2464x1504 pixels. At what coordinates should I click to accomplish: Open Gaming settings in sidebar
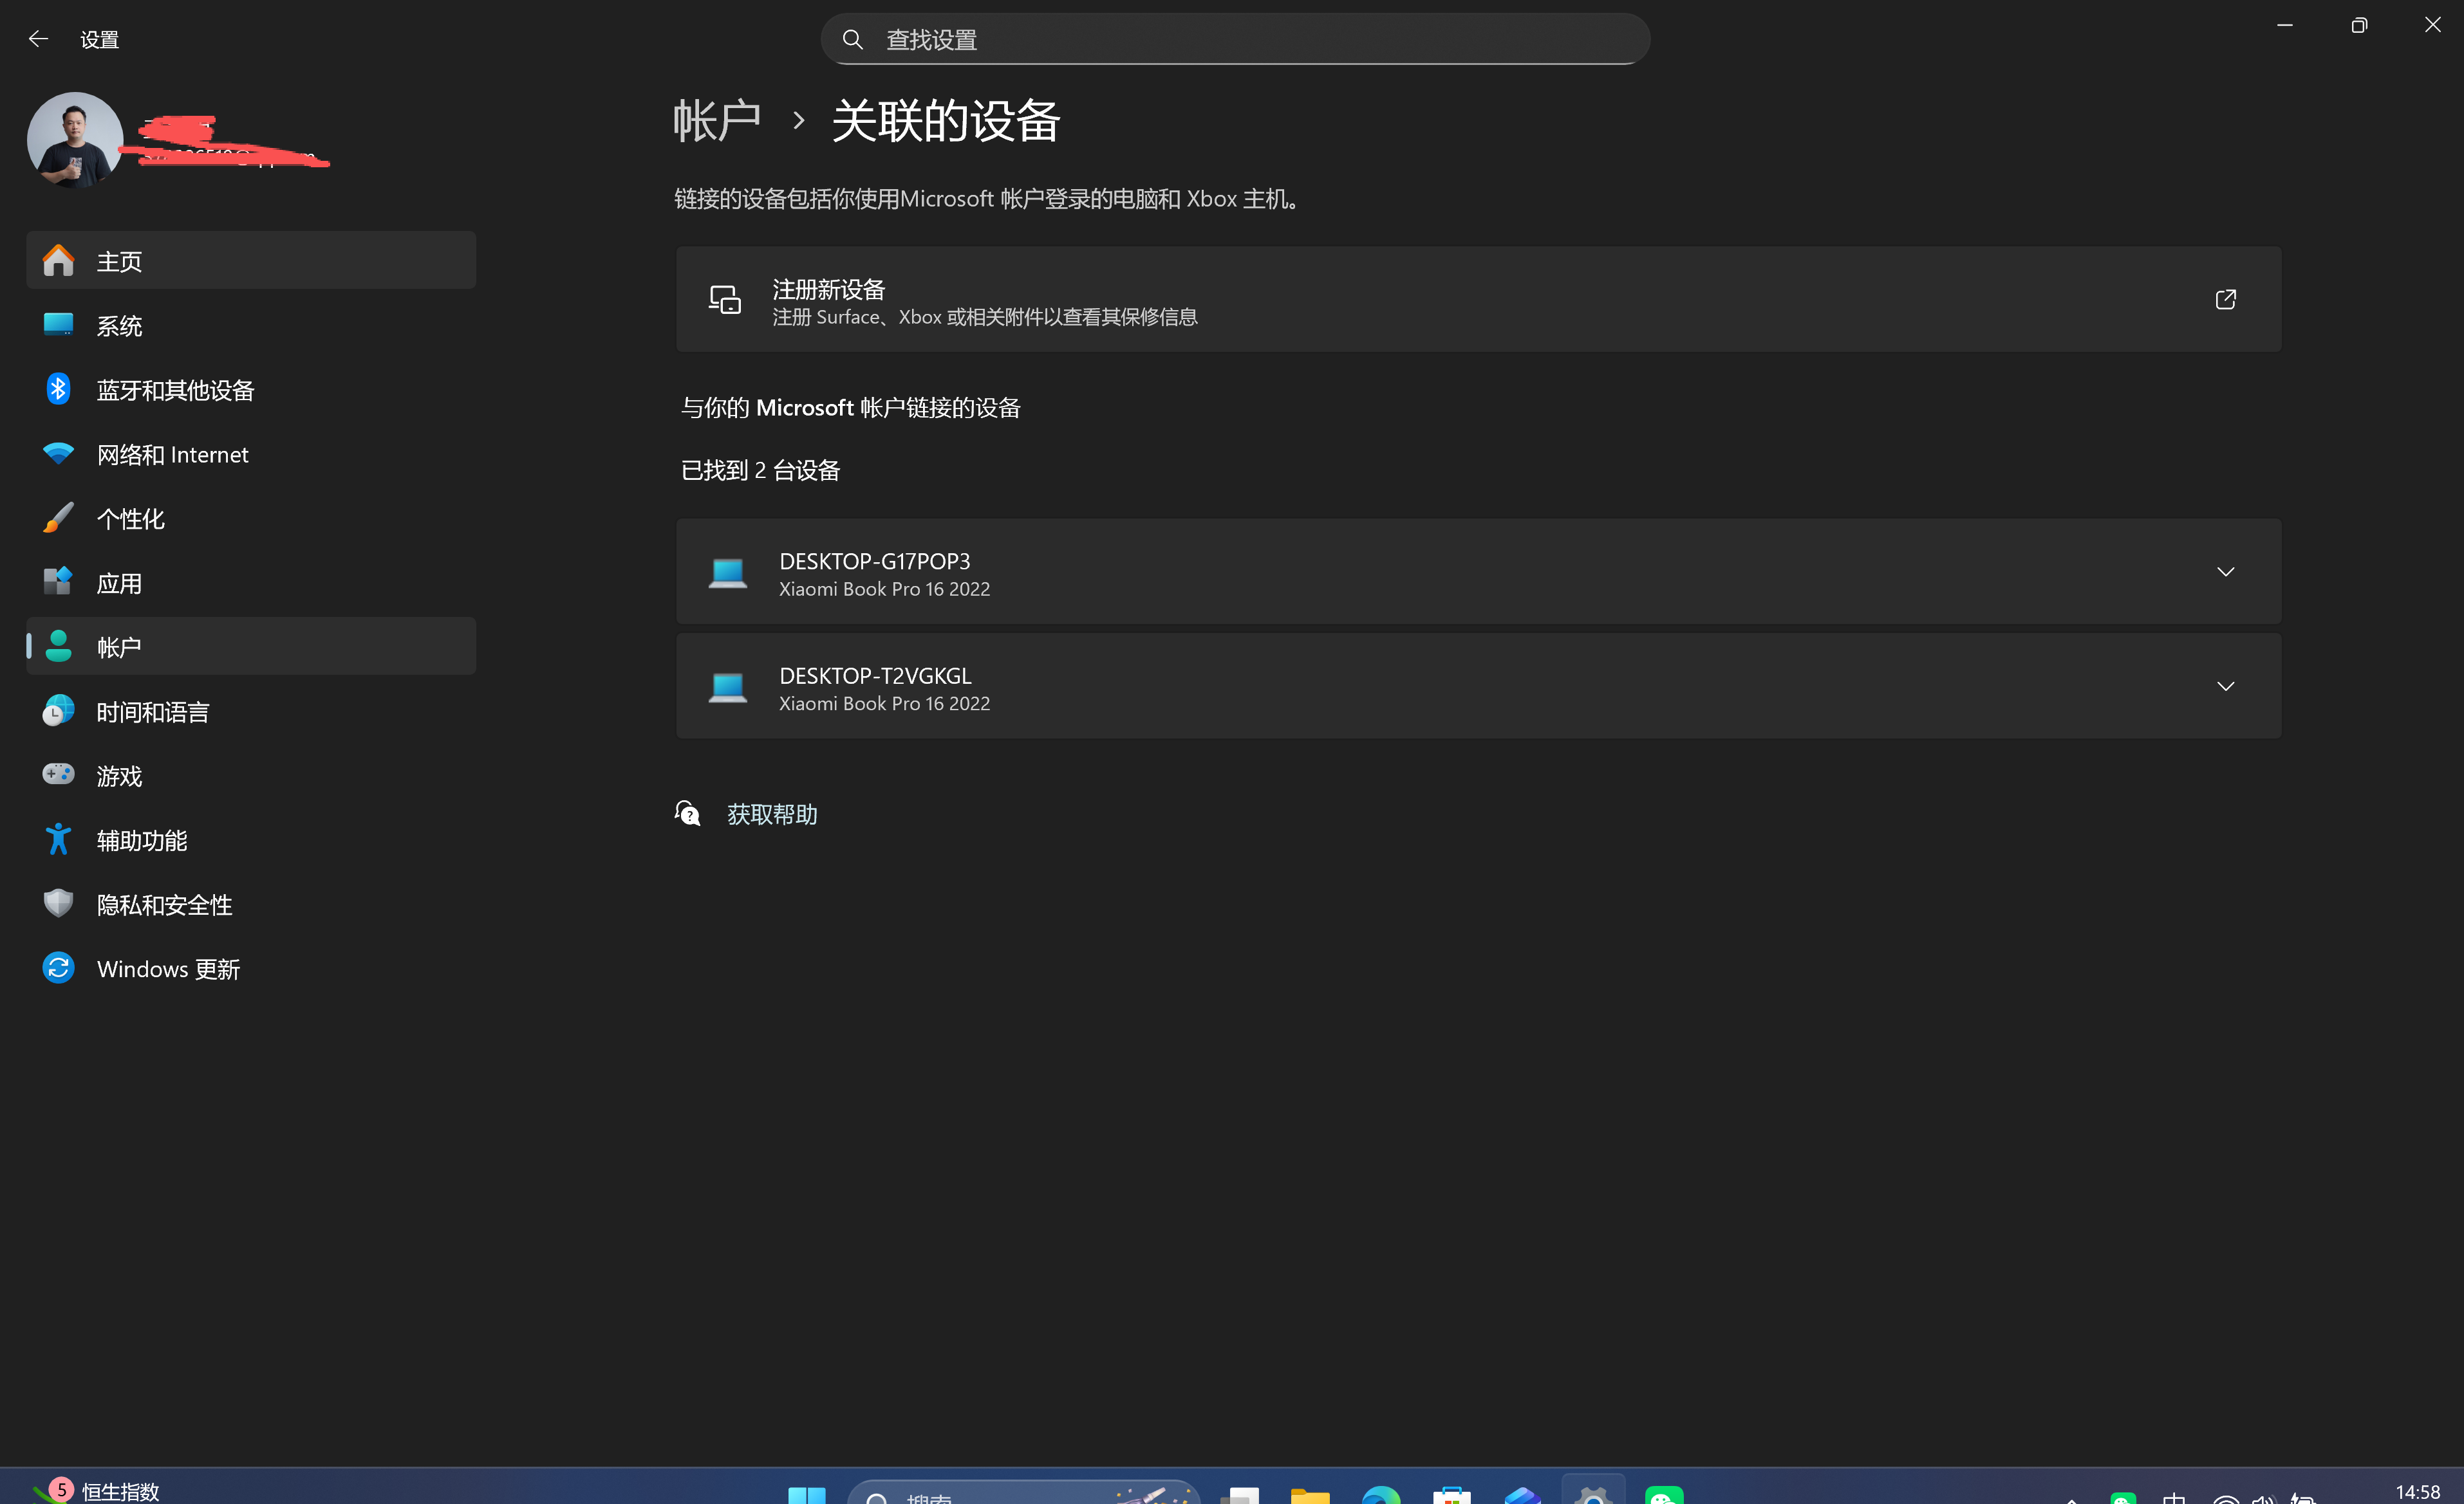coord(118,775)
